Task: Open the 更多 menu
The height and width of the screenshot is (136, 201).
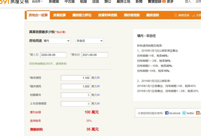Action: click(170, 2)
